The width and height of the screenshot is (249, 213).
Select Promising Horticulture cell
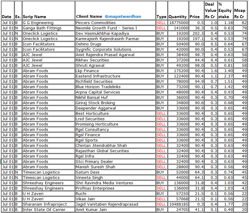(116, 124)
